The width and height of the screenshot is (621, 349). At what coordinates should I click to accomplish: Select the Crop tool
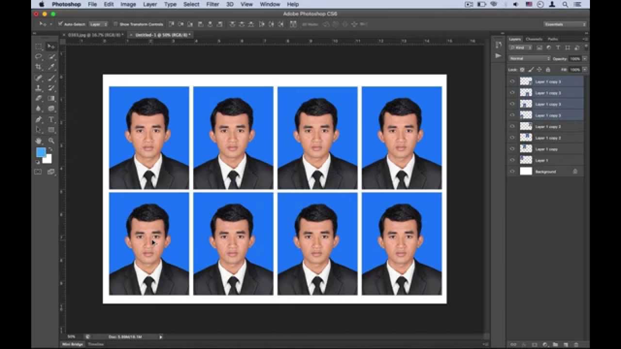point(39,67)
